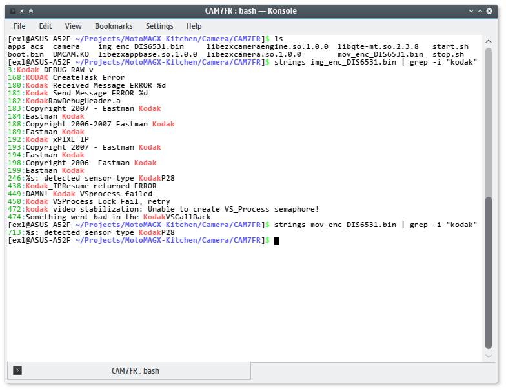
Task: Click the line 'KodakRawDebugHeader.a'
Action: click(x=65, y=101)
